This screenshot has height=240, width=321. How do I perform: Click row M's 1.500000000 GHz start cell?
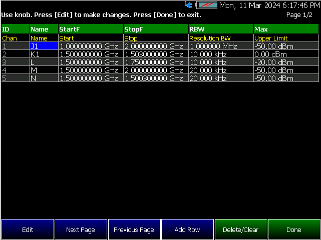[x=91, y=70]
